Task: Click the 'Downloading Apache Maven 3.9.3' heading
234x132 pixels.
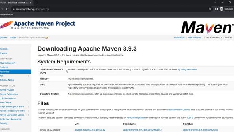Action: (87, 49)
